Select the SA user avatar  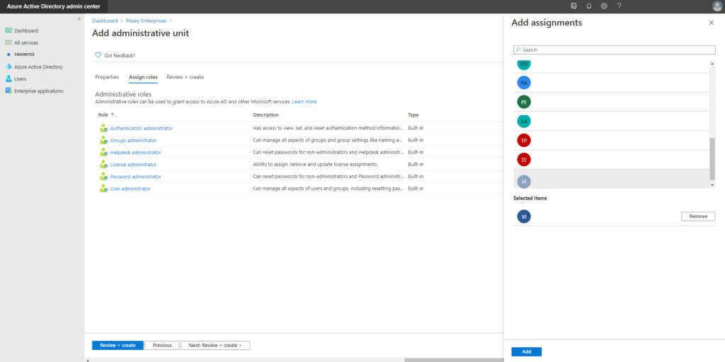[524, 121]
